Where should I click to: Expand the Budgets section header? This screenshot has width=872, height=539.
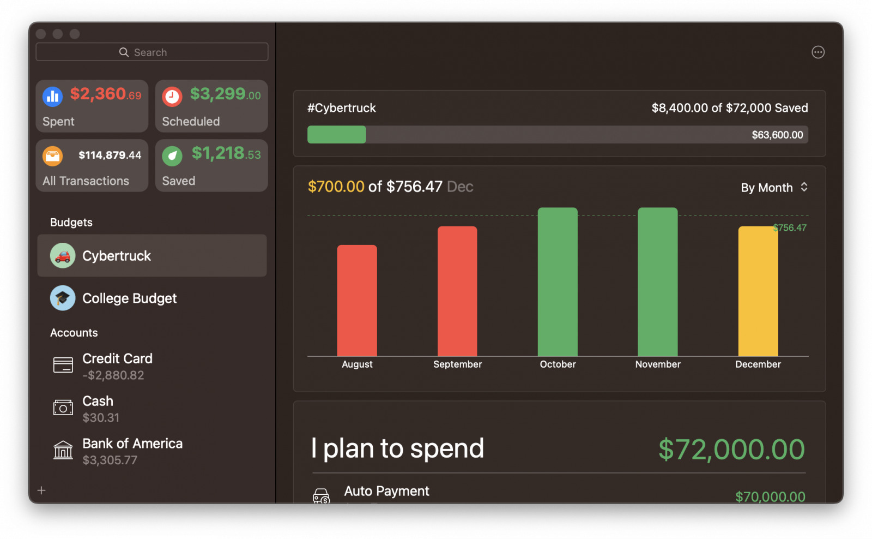click(x=71, y=222)
